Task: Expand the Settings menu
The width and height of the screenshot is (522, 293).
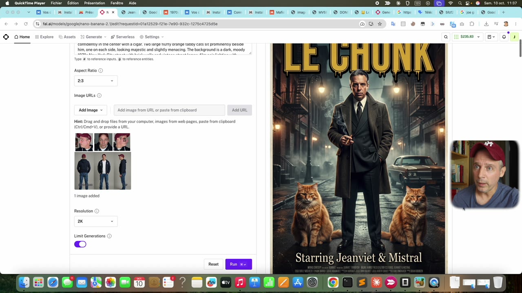Action: pyautogui.click(x=152, y=37)
